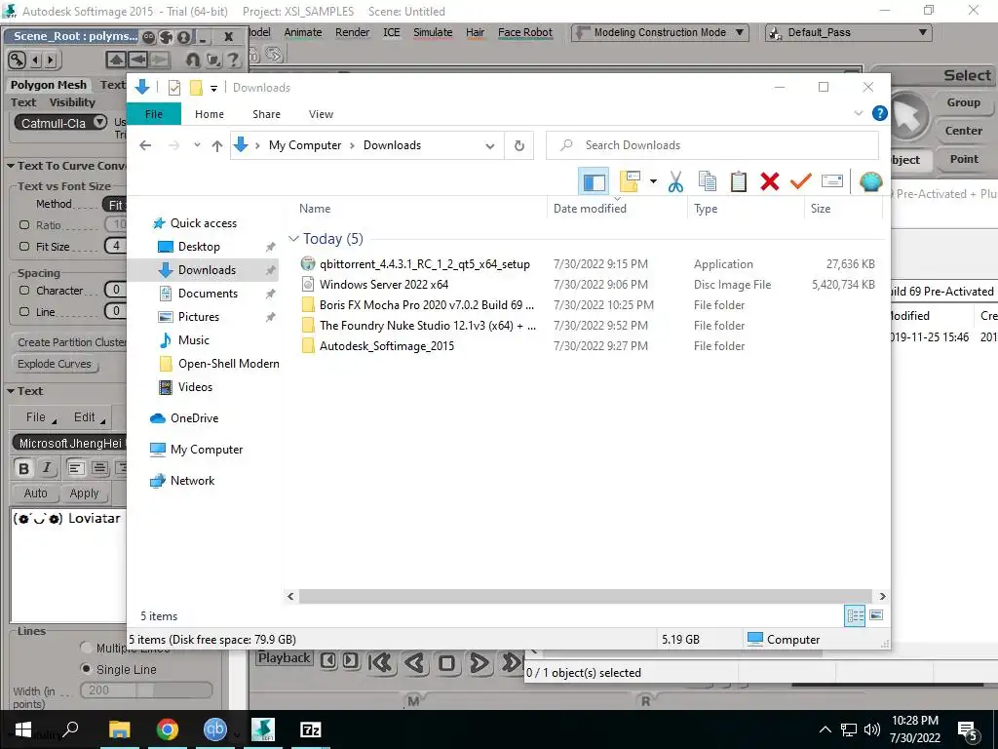Click the Classic Explorer shell settings icon
Image resolution: width=998 pixels, height=749 pixels.
pos(870,182)
